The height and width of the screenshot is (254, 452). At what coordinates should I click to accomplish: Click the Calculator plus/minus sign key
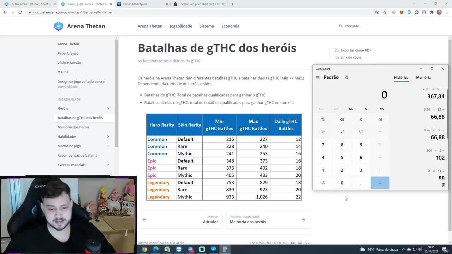tap(323, 183)
